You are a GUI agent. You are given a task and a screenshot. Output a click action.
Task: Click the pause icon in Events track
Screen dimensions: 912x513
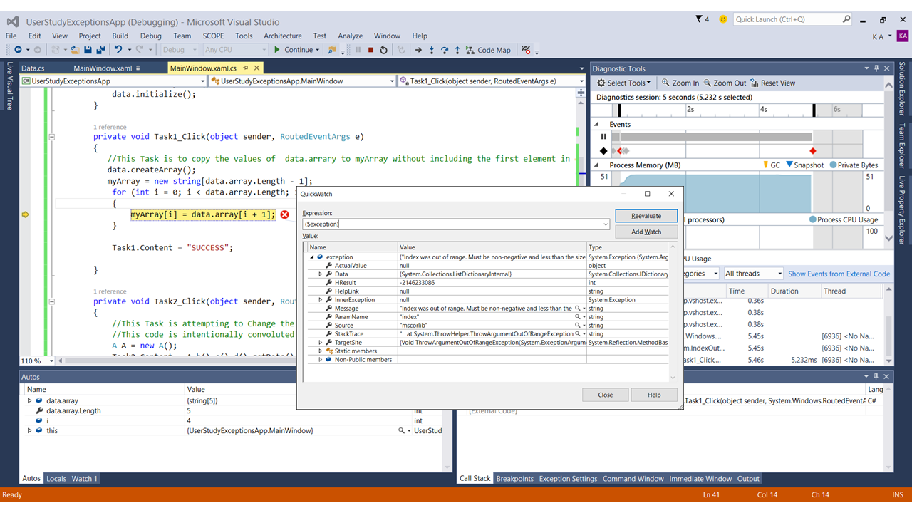click(x=603, y=137)
